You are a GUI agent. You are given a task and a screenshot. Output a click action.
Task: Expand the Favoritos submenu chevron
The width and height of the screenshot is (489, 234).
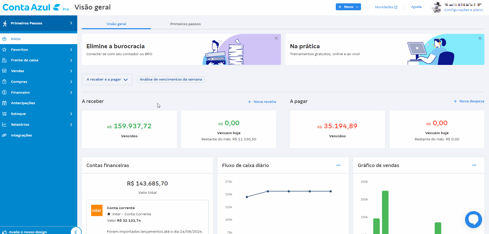[x=71, y=50]
